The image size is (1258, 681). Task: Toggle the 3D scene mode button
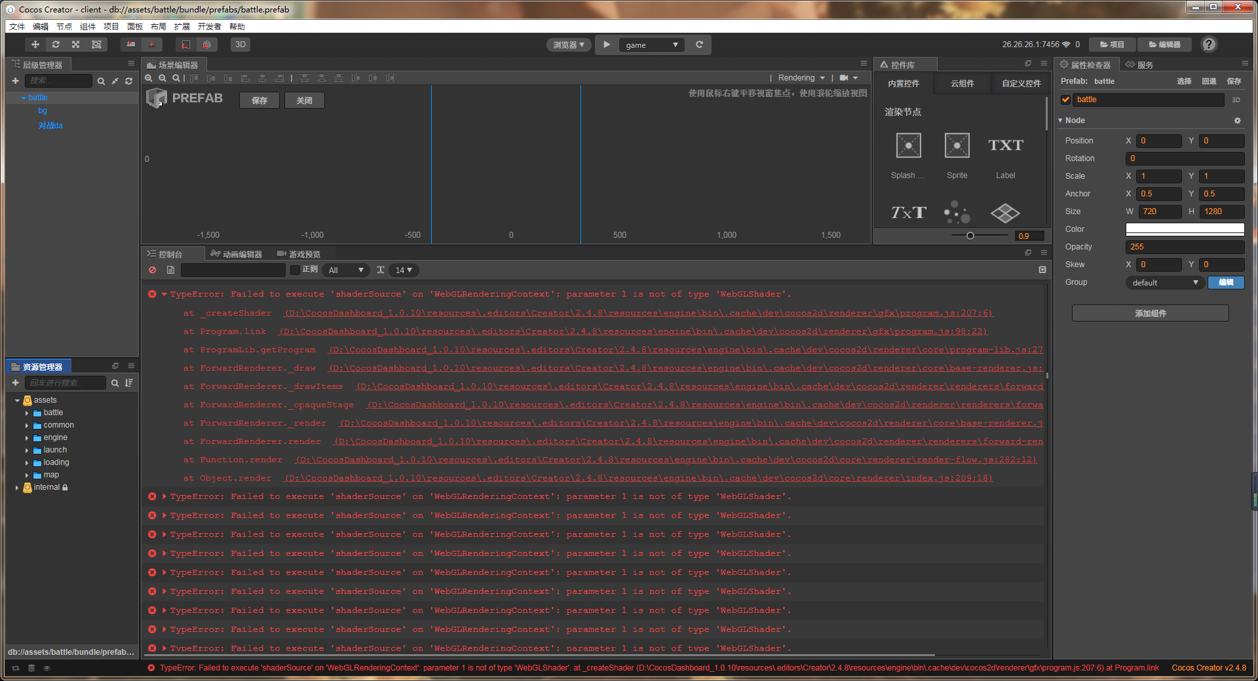240,45
